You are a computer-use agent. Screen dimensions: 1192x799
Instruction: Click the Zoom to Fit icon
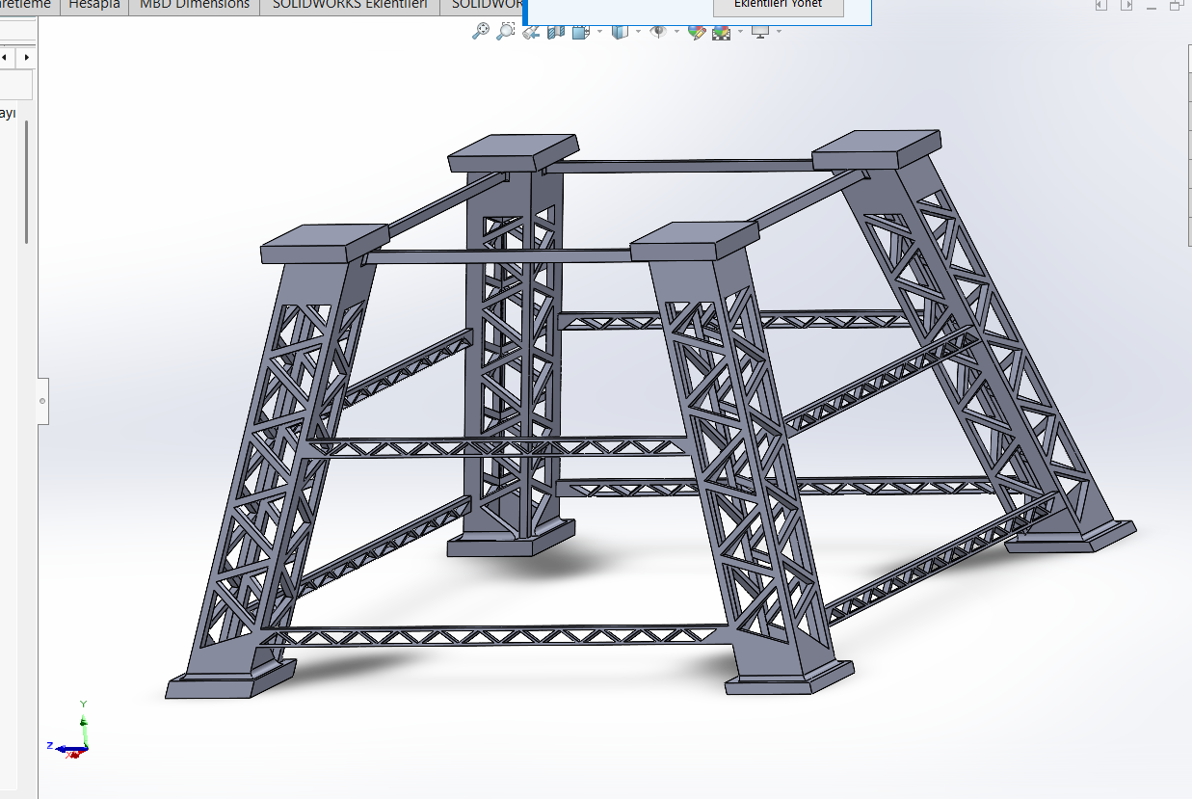(x=480, y=31)
